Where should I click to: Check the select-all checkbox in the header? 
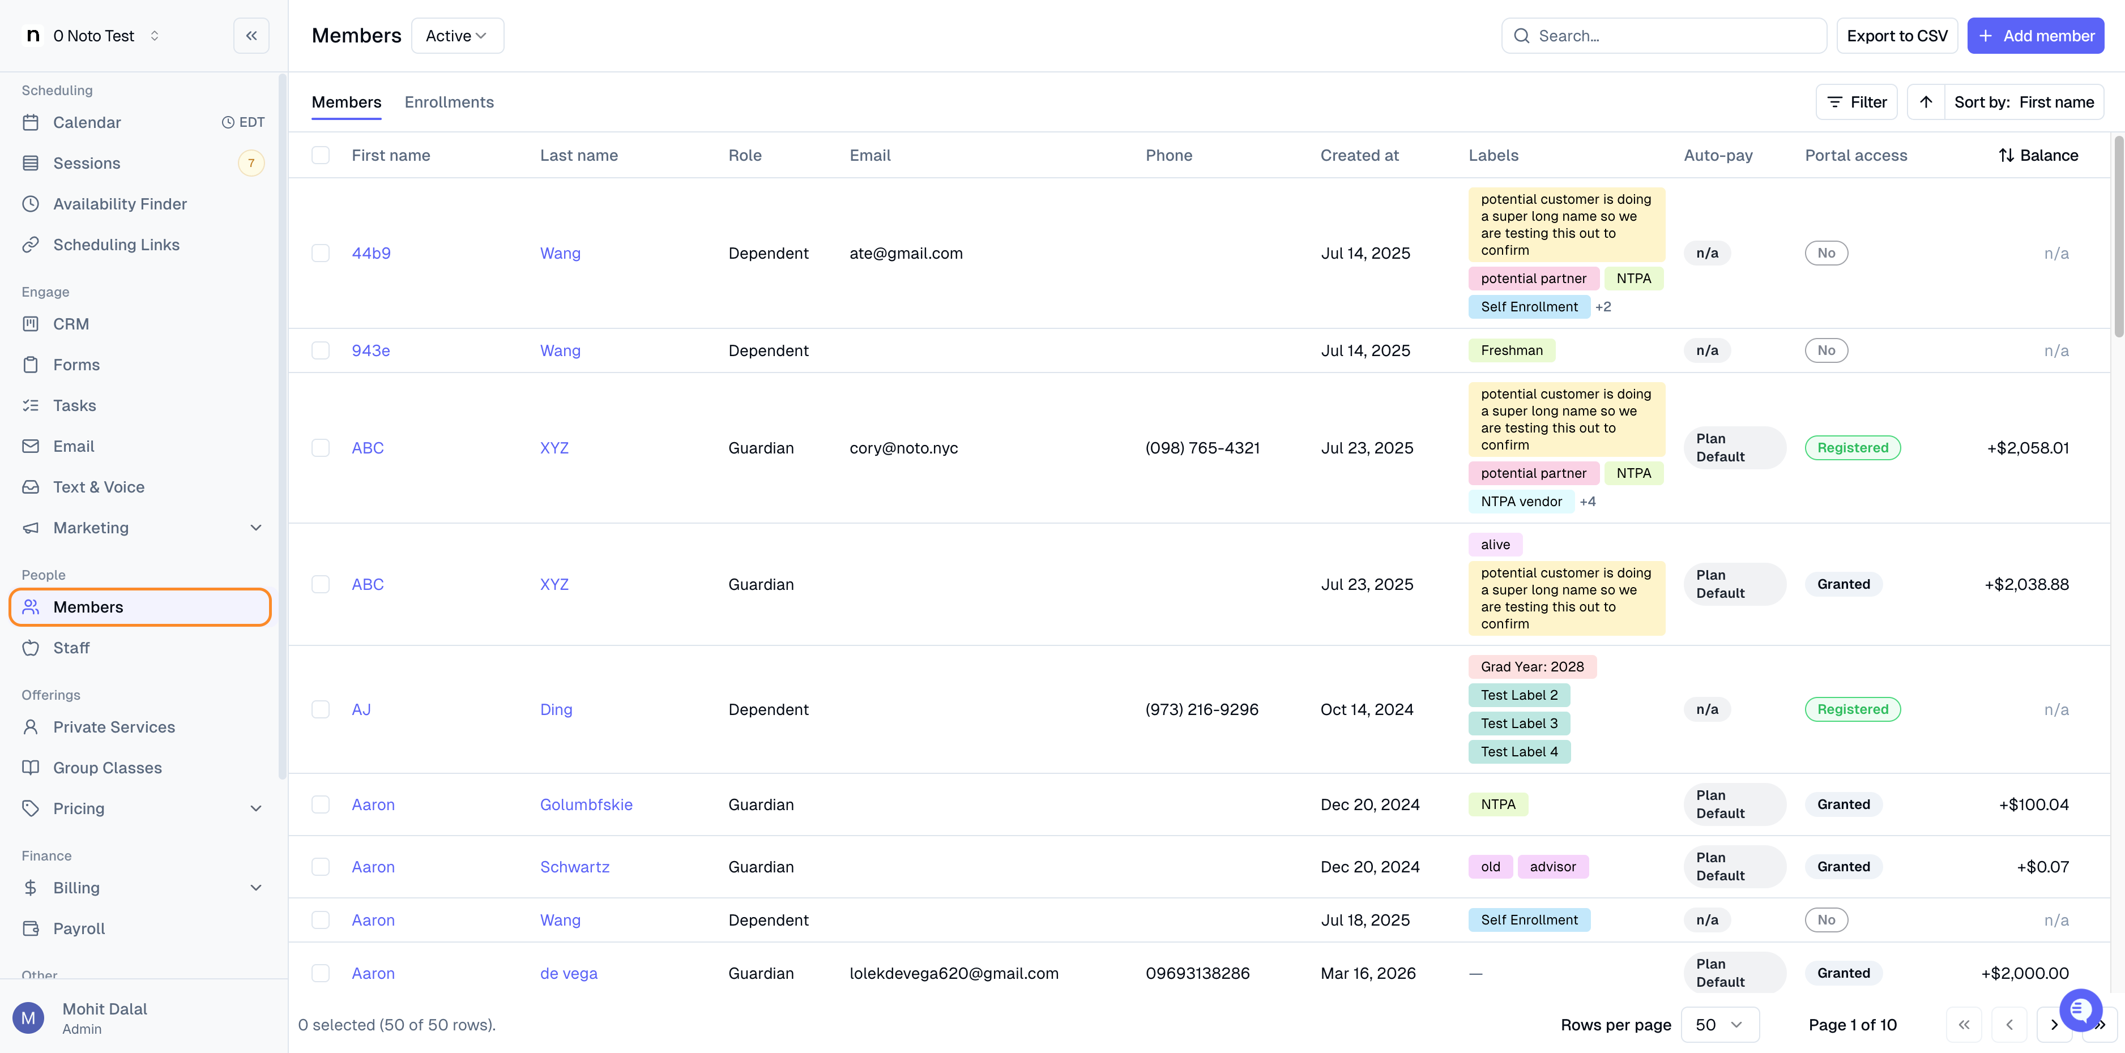(x=320, y=155)
